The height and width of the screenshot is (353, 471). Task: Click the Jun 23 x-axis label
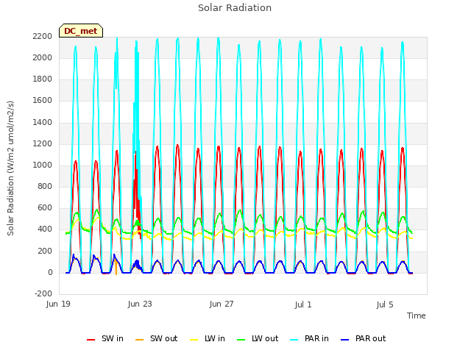(140, 304)
